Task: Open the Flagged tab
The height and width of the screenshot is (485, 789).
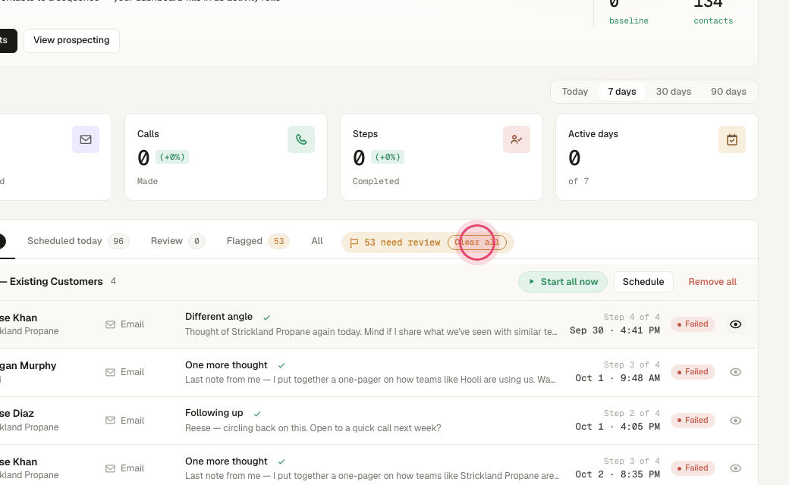Action: [x=258, y=241]
